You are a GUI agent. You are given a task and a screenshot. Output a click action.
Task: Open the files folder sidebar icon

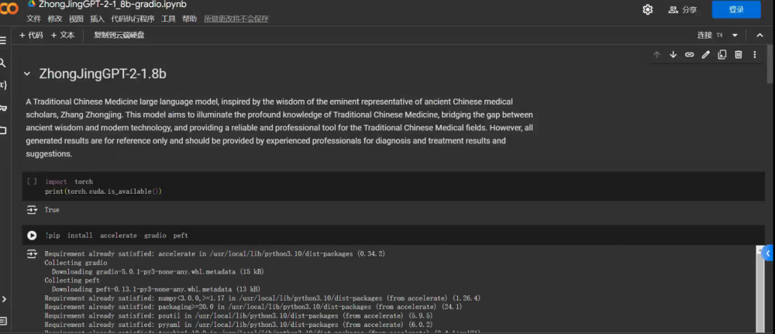tap(3, 130)
